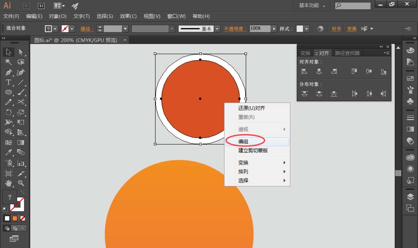This screenshot has height=248, width=418.
Task: Select the Line Segment tool
Action: click(x=21, y=82)
